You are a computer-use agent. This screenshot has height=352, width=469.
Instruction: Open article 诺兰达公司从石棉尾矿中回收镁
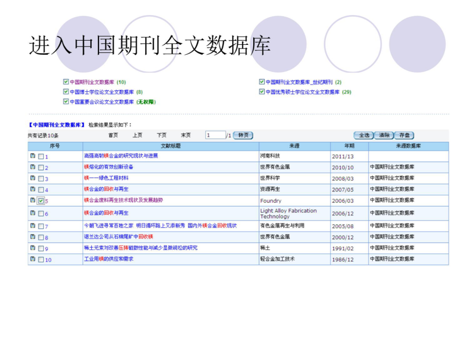pos(118,236)
